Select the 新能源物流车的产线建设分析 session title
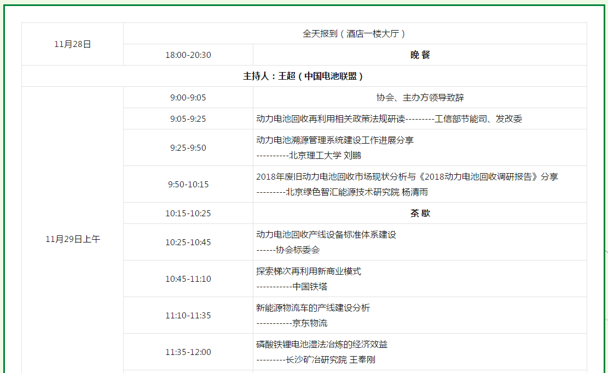Image resolution: width=608 pixels, height=373 pixels. click(313, 307)
